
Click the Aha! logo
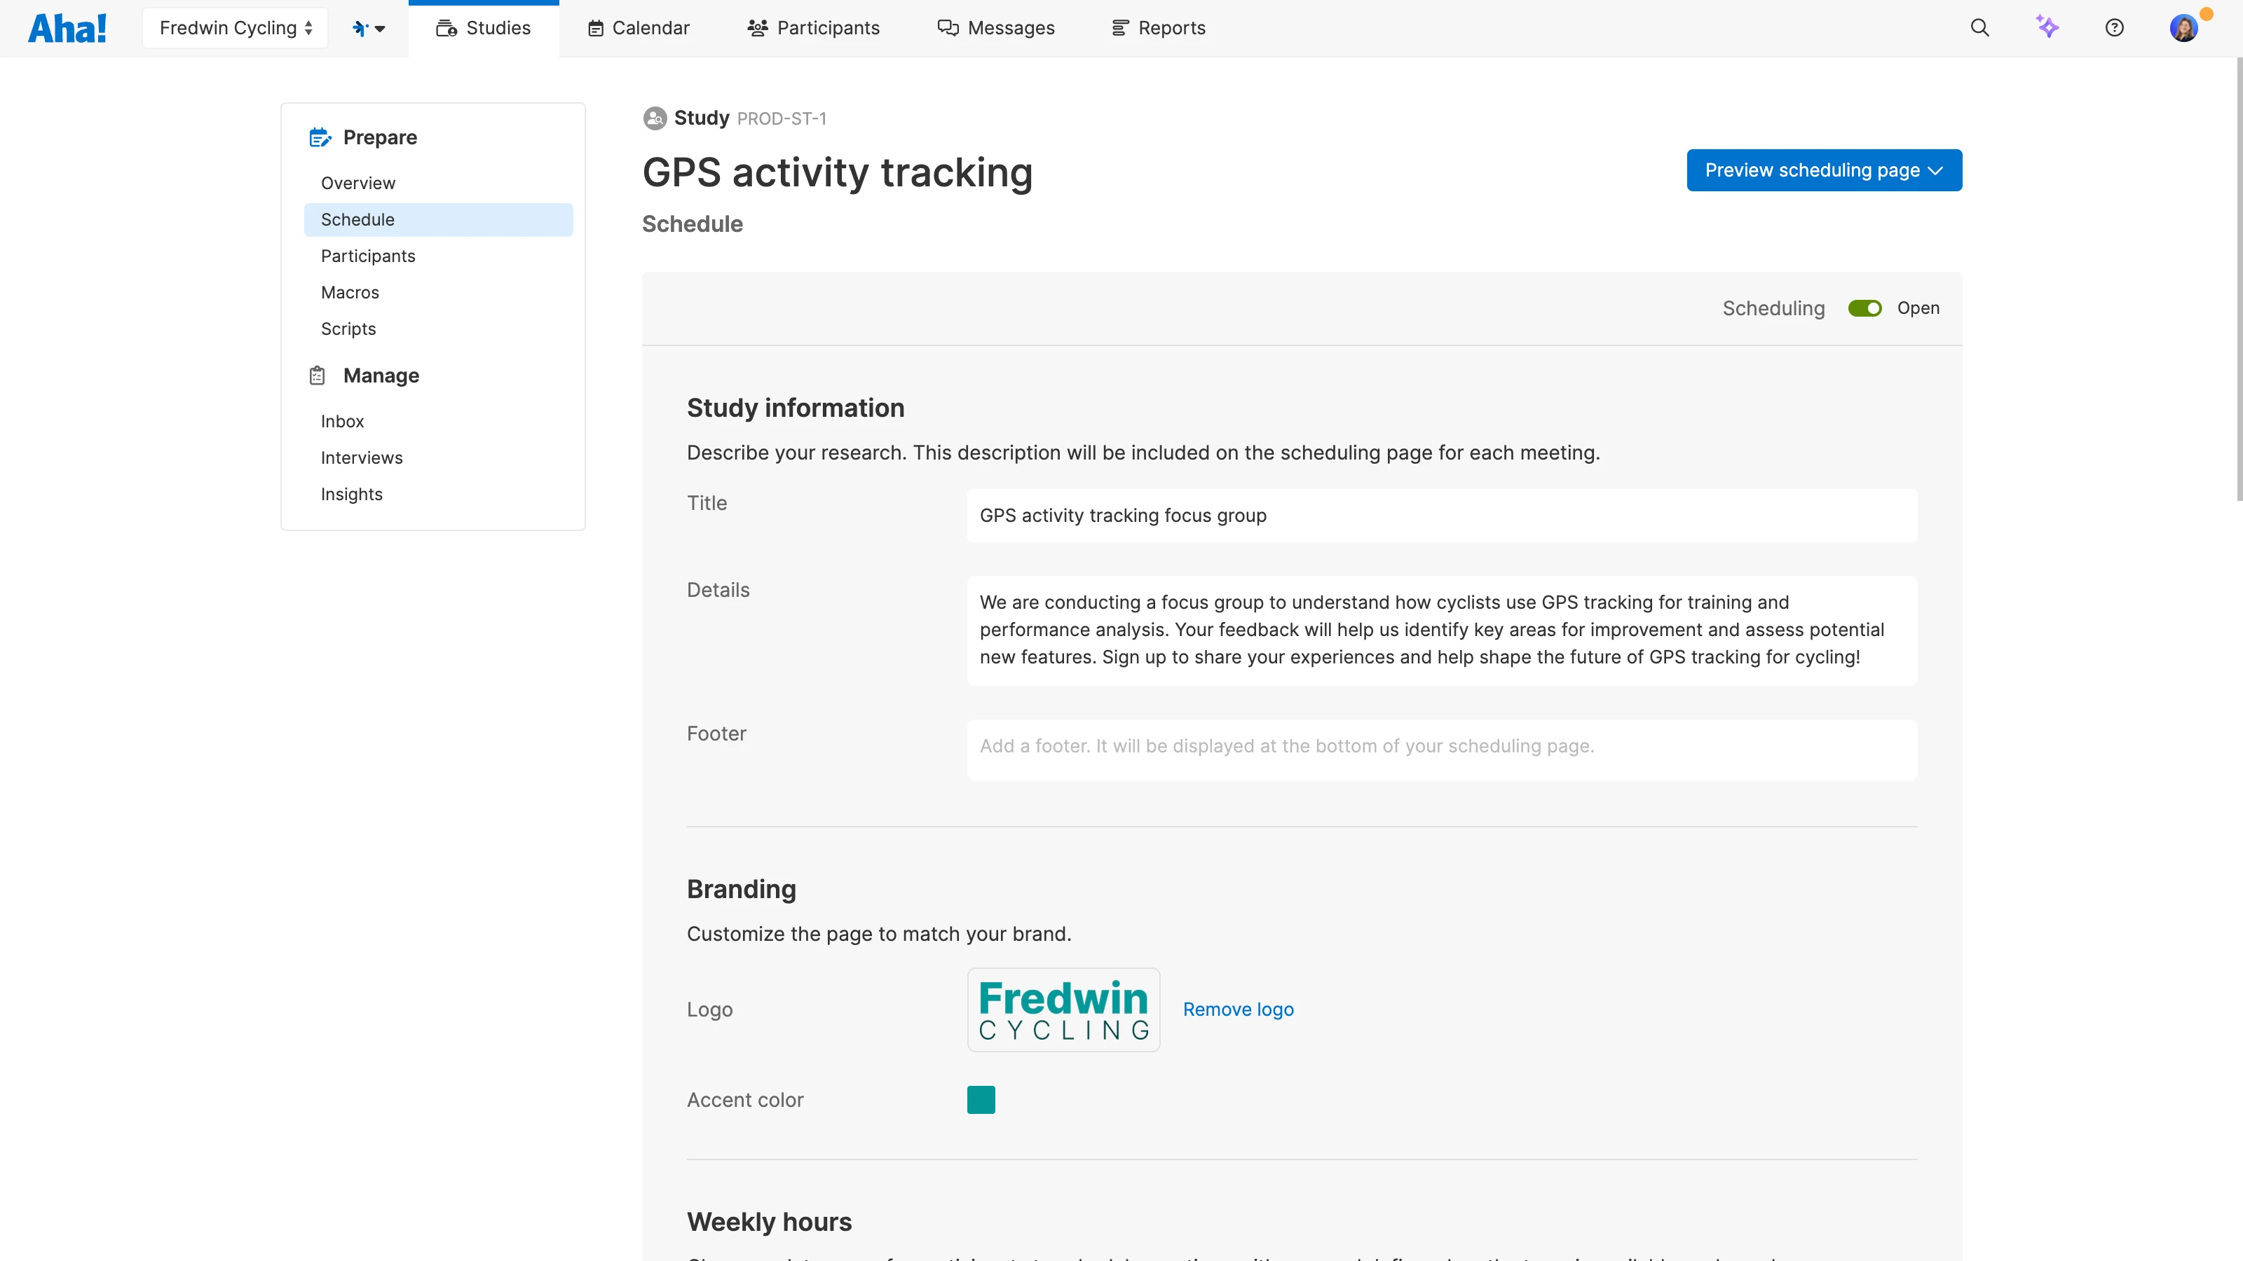click(67, 27)
